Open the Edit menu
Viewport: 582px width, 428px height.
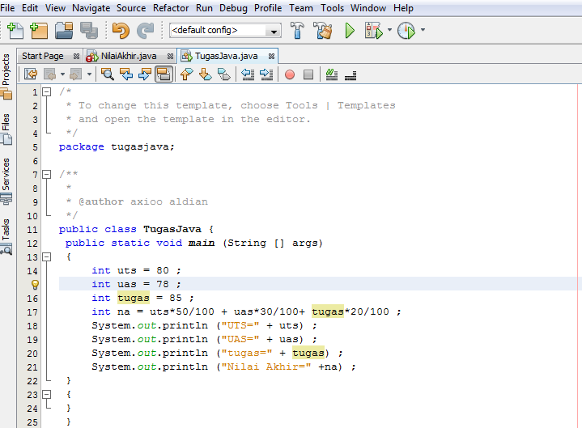point(30,8)
